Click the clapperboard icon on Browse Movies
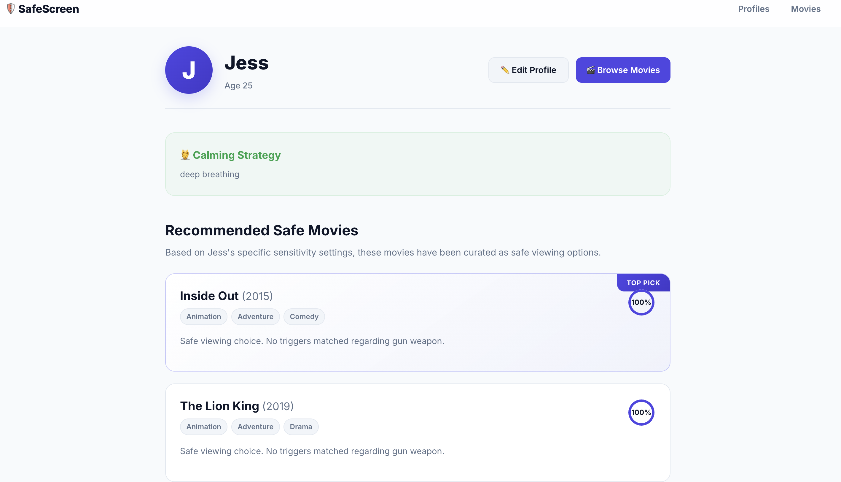Viewport: 841px width, 482px height. pyautogui.click(x=591, y=70)
